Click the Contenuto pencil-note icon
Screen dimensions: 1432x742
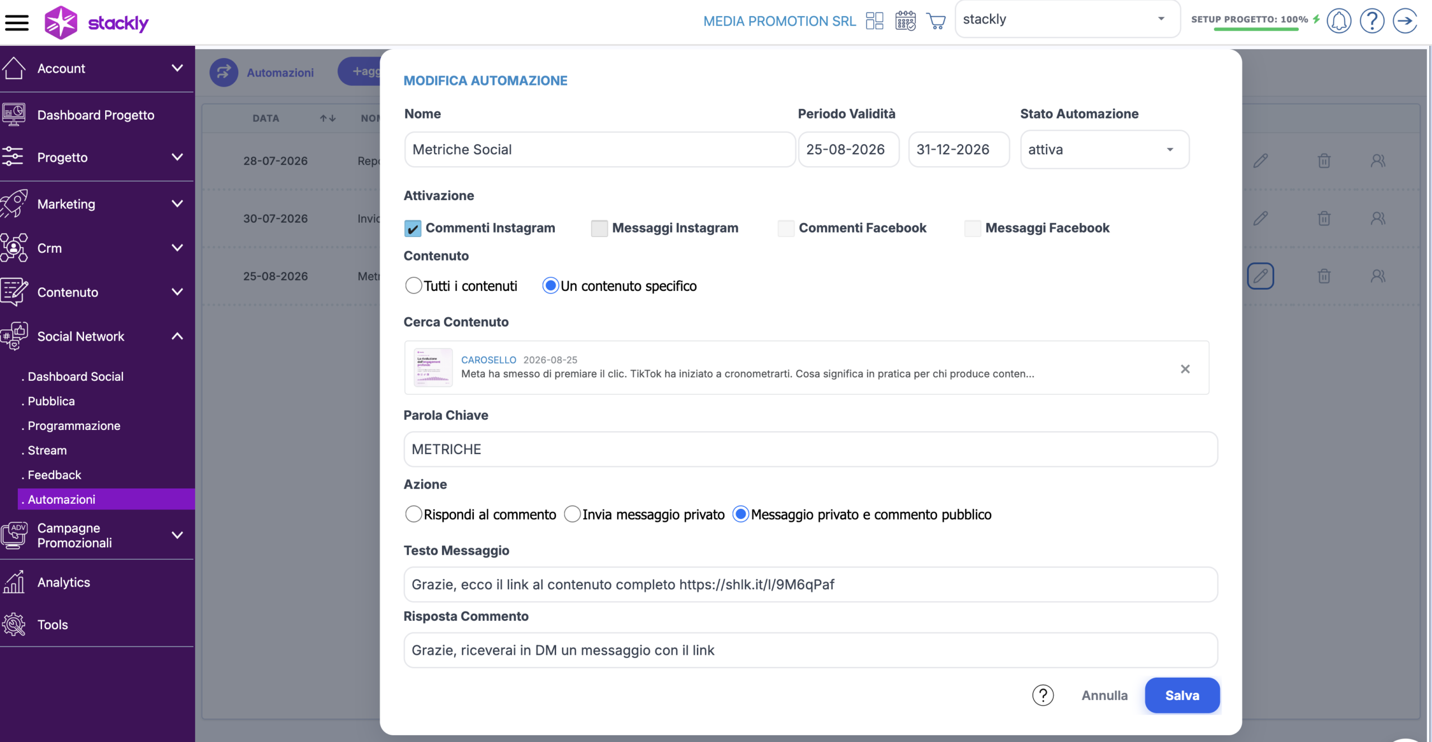(x=13, y=292)
